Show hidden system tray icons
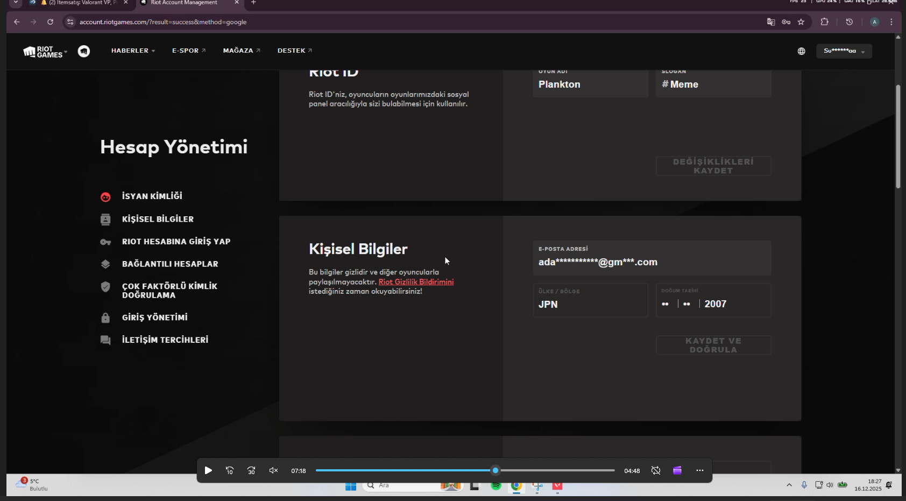This screenshot has width=906, height=501. (789, 485)
